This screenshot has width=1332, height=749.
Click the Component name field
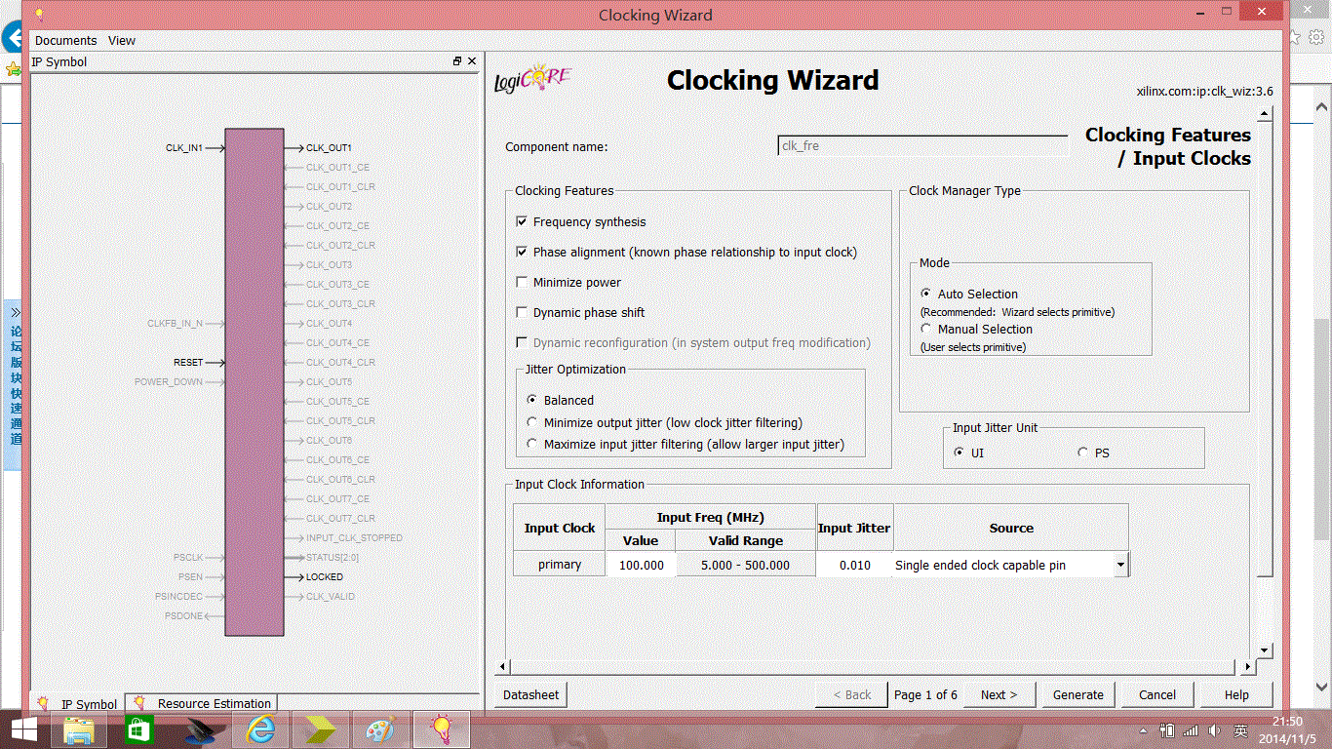click(x=922, y=146)
